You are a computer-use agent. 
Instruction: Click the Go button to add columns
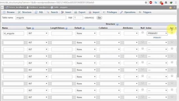tap(99, 18)
